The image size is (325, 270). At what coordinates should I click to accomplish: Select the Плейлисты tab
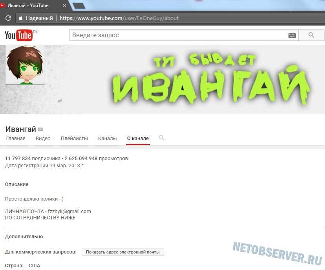coord(74,139)
